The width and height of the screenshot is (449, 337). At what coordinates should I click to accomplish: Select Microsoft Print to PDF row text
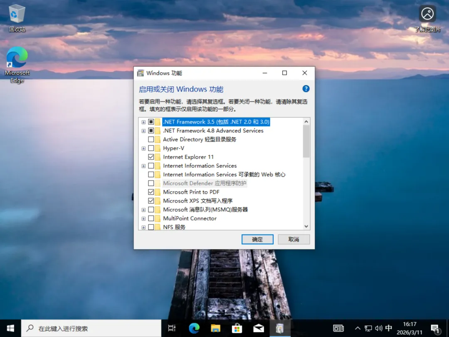(x=191, y=192)
